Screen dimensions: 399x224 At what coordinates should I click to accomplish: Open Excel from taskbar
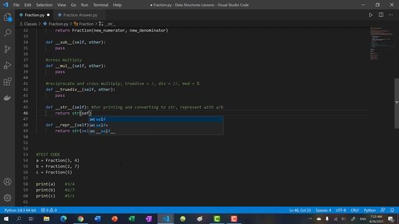132,218
